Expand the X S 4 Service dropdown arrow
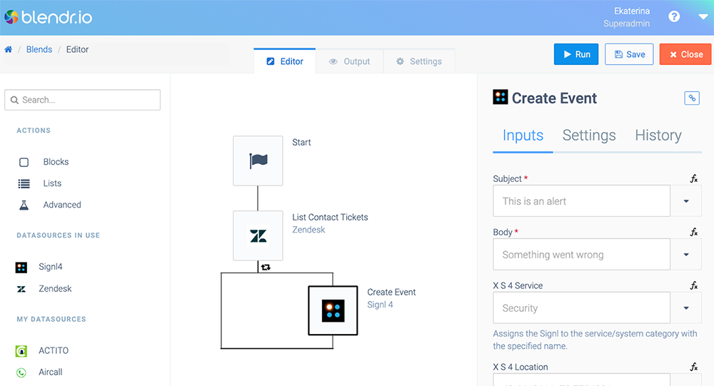Image resolution: width=714 pixels, height=386 pixels. [x=685, y=308]
